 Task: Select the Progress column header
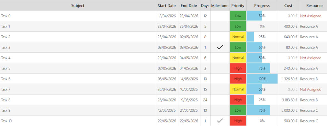click(x=262, y=6)
